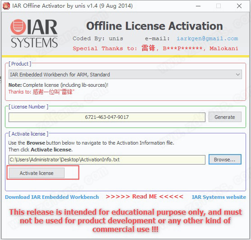Open Download IAR Embedded Workbench link
The width and height of the screenshot is (251, 240).
pos(52,197)
